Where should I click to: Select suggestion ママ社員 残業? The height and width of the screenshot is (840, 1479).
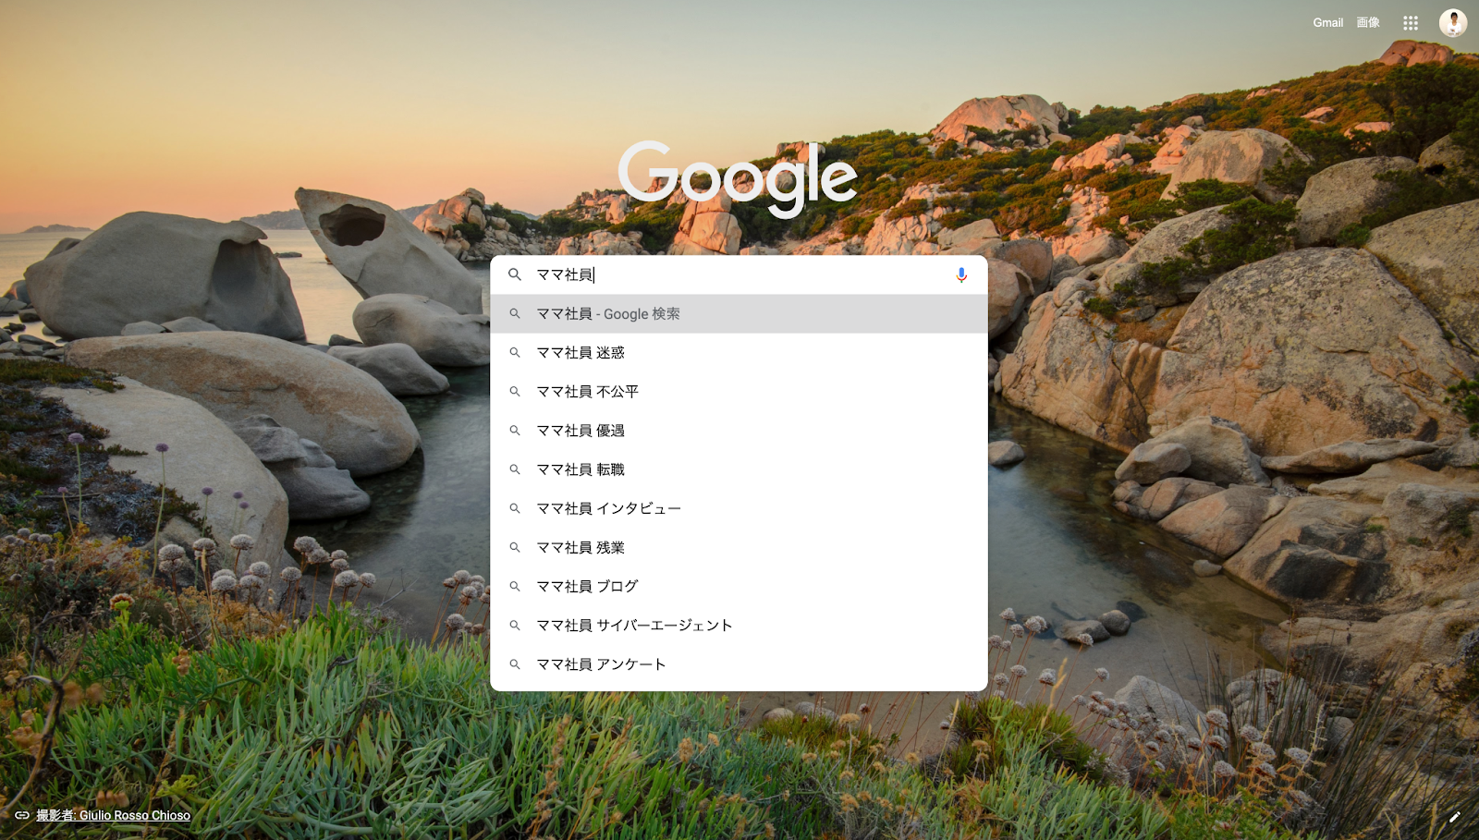coord(739,547)
